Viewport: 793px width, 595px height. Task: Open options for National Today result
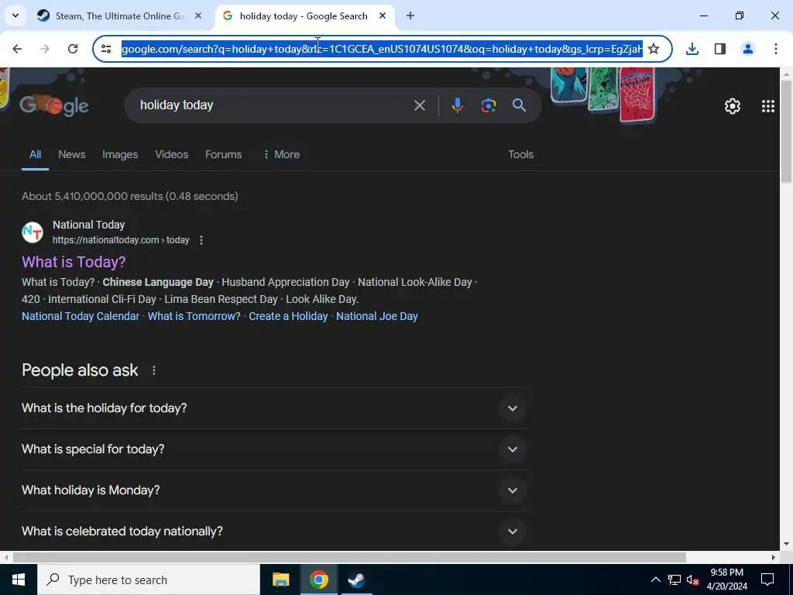tap(201, 240)
